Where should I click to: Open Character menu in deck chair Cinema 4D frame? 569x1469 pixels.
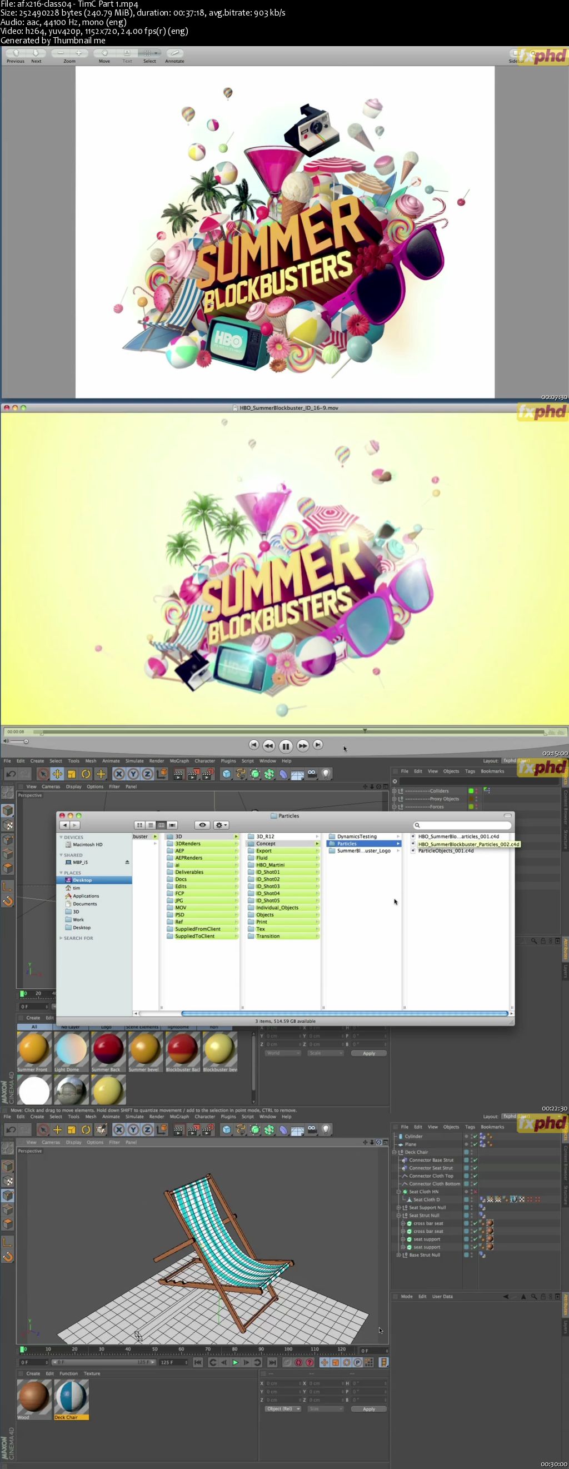click(x=204, y=1117)
